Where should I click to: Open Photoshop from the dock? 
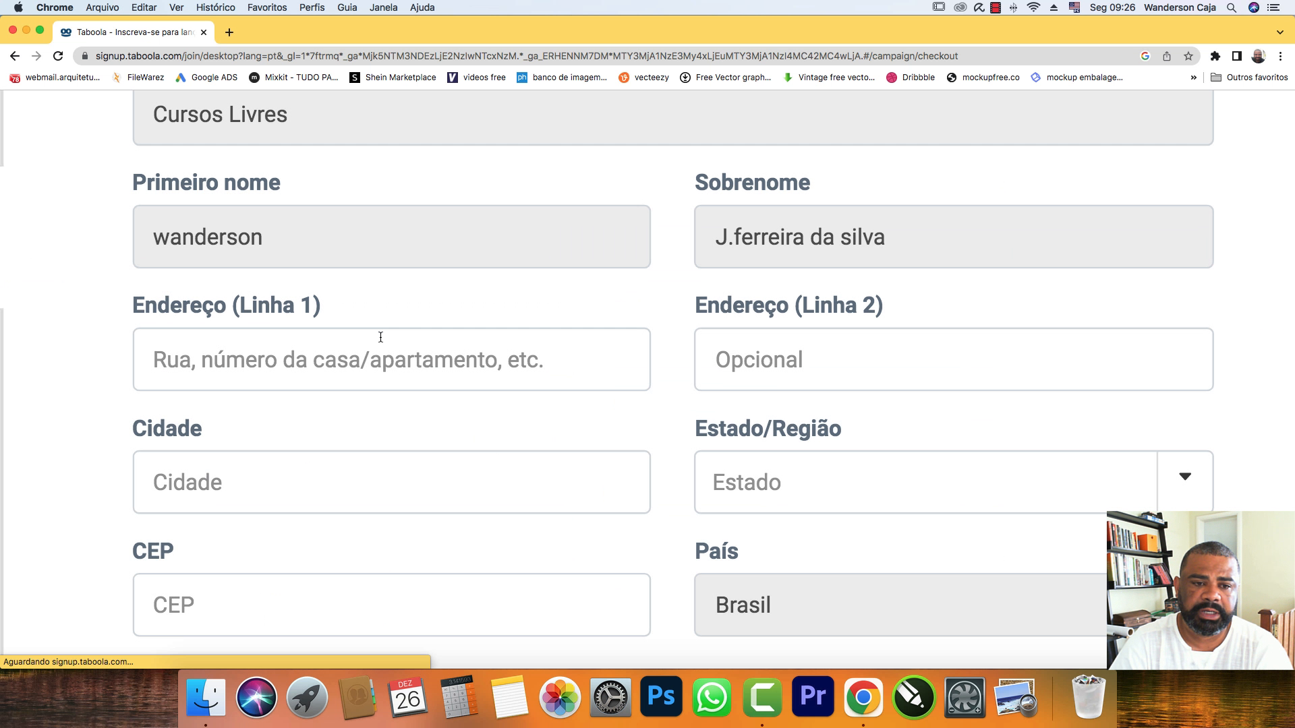(661, 696)
